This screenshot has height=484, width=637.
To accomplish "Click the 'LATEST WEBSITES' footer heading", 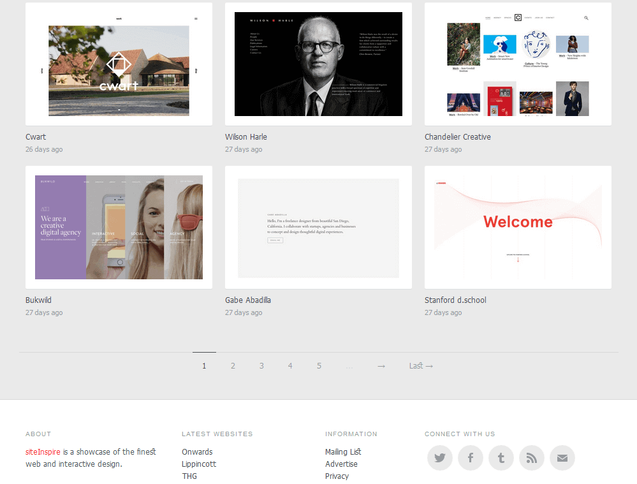I will click(217, 434).
